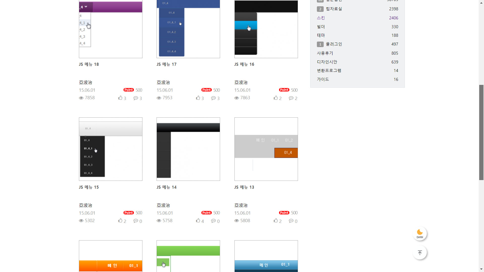Click the scrollbar down arrow

click(481, 269)
